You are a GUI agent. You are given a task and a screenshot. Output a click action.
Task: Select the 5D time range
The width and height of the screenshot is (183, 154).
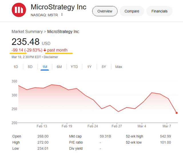pyautogui.click(x=30, y=67)
